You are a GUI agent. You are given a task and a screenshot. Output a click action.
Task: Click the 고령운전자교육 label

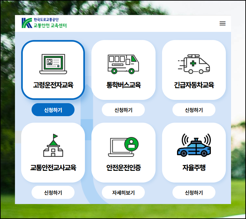pyautogui.click(x=53, y=85)
